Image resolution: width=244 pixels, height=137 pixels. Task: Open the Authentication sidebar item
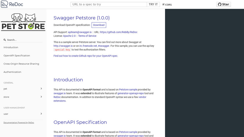(x=12, y=72)
